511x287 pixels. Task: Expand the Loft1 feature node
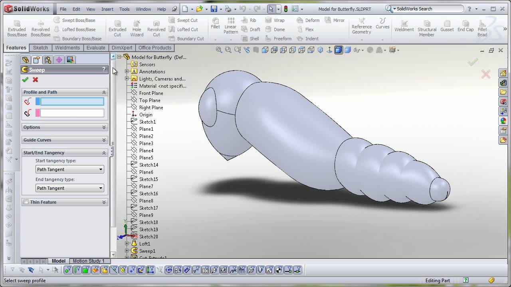pos(127,244)
